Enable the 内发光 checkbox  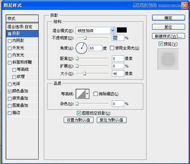pyautogui.click(x=9, y=55)
